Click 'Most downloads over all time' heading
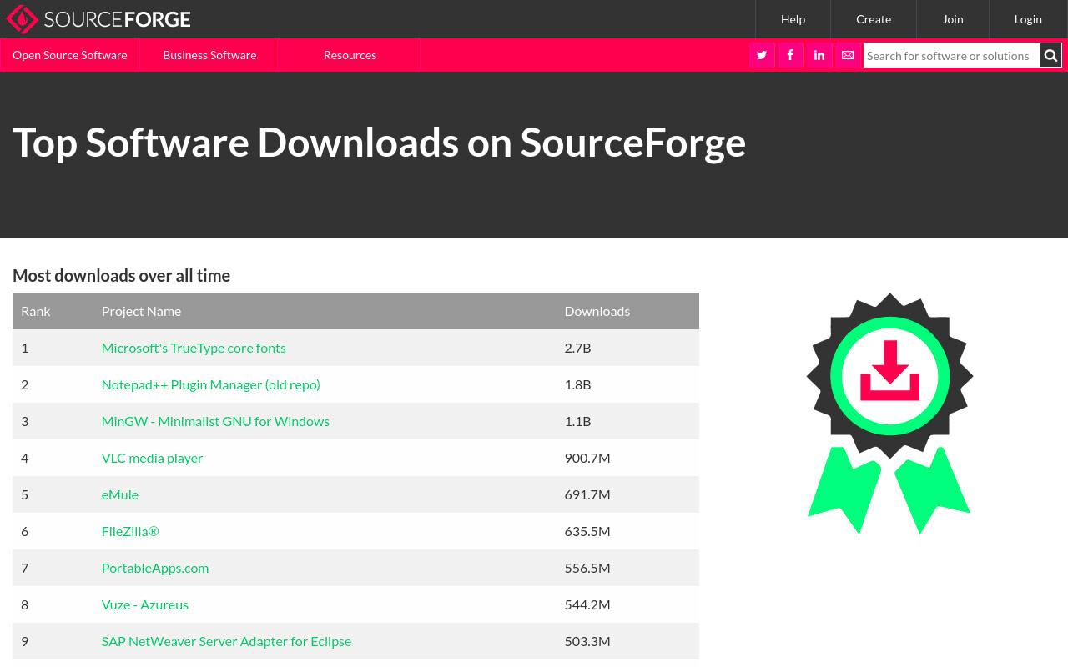 click(x=121, y=275)
